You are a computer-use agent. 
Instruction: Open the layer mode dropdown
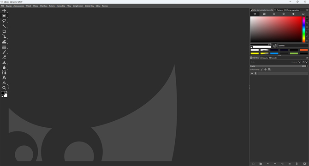click(x=275, y=62)
